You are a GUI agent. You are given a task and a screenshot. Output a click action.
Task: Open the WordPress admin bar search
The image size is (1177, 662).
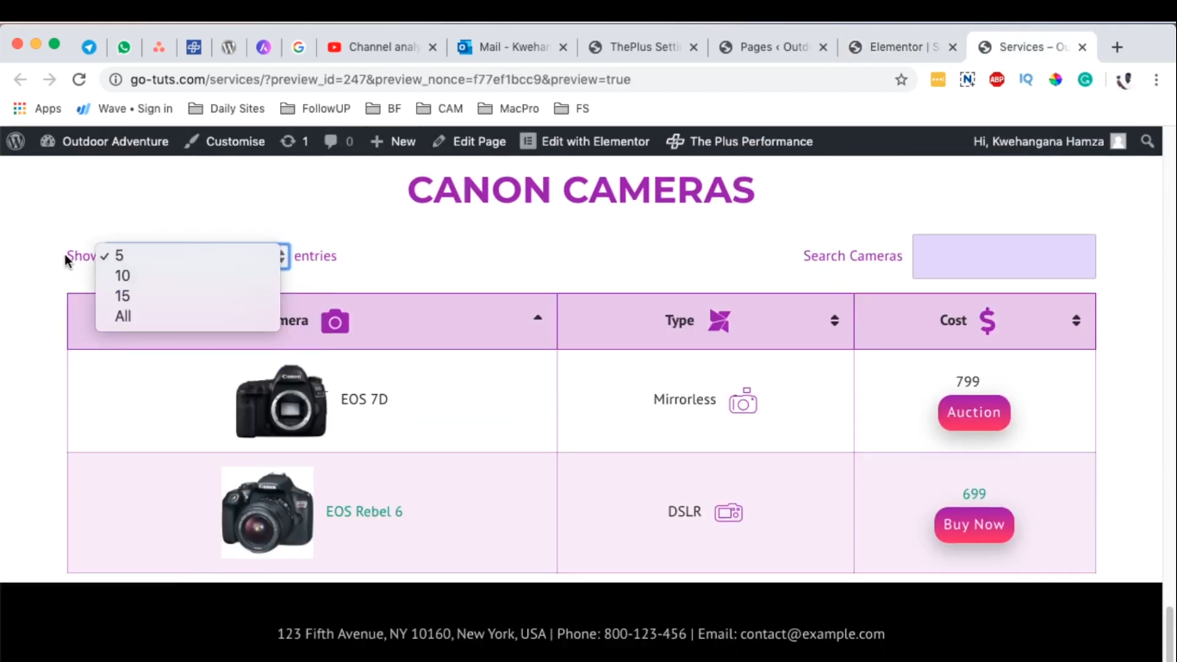point(1147,141)
